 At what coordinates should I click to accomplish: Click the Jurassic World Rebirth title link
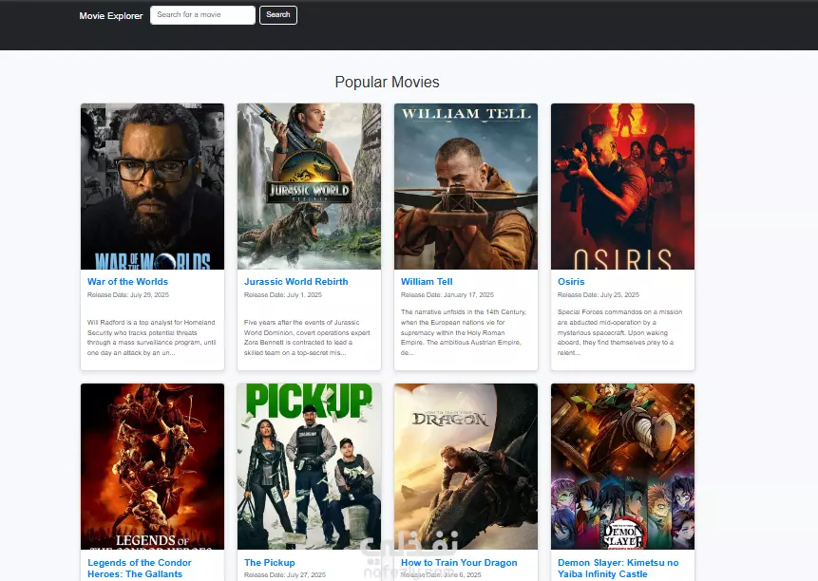(295, 281)
